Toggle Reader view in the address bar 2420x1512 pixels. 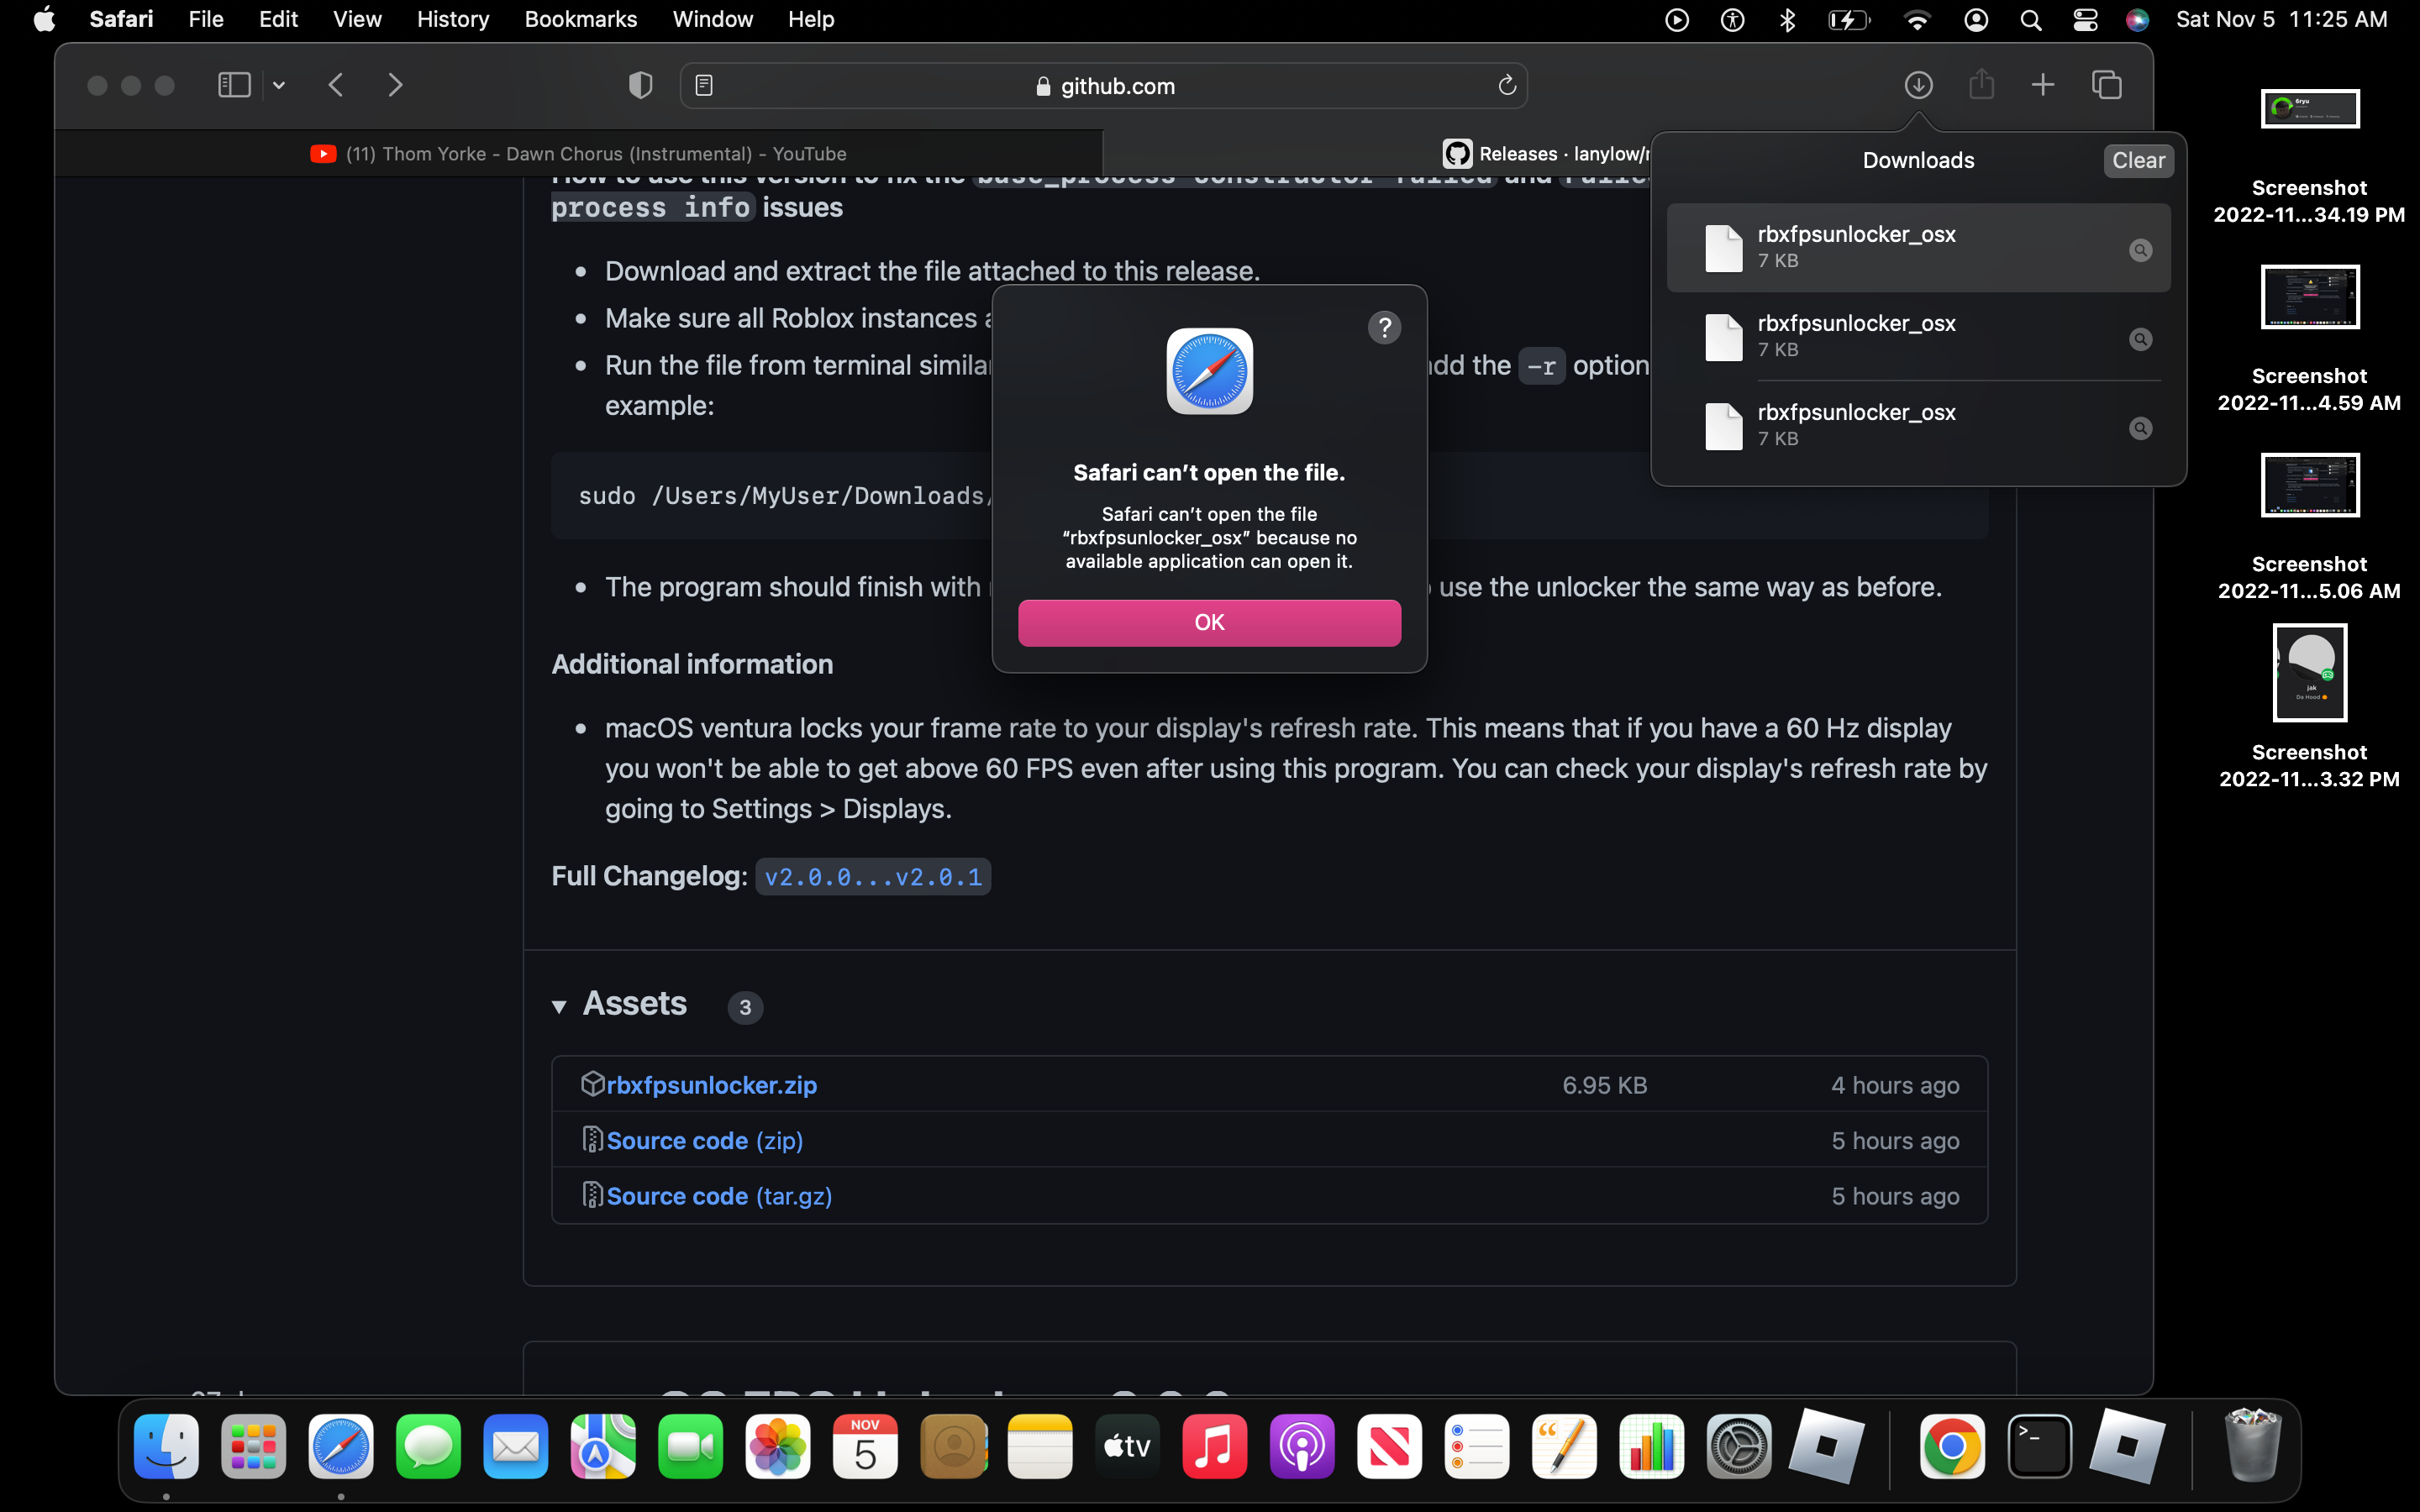[x=706, y=85]
